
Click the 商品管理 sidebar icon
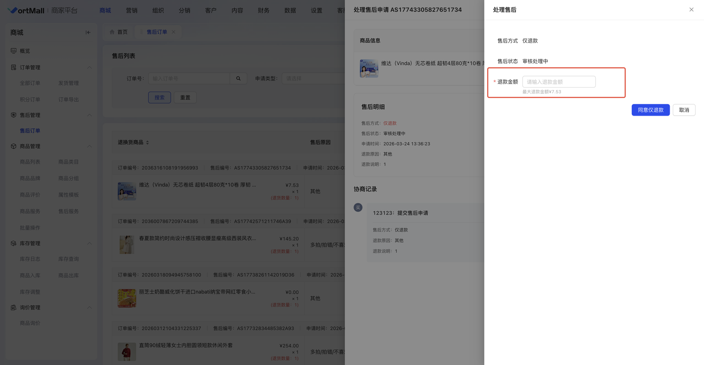click(14, 146)
